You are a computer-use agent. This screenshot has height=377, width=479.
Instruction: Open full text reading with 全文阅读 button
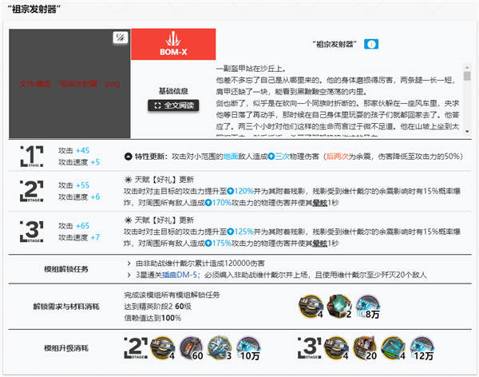(x=173, y=105)
